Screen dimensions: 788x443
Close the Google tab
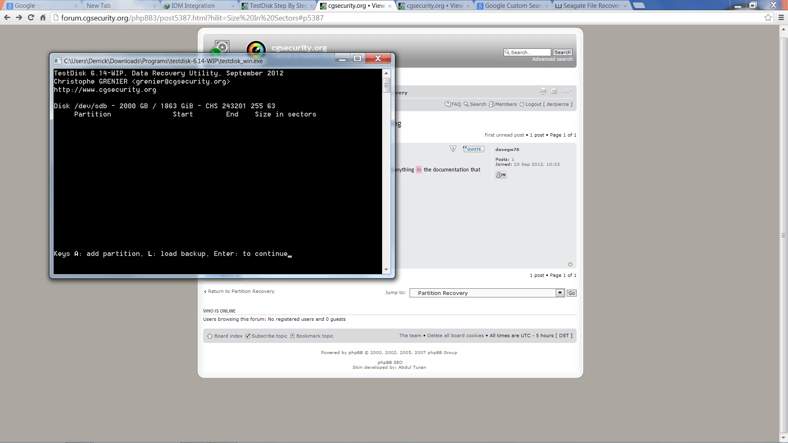(76, 6)
